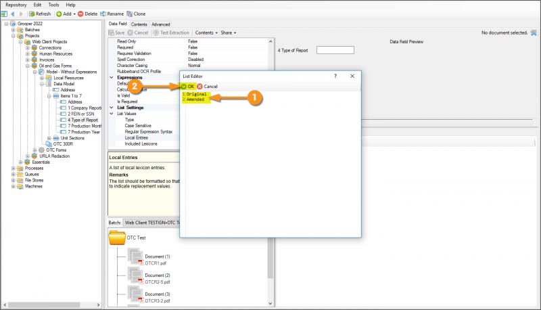Select the OTC 300R node

pos(63,144)
